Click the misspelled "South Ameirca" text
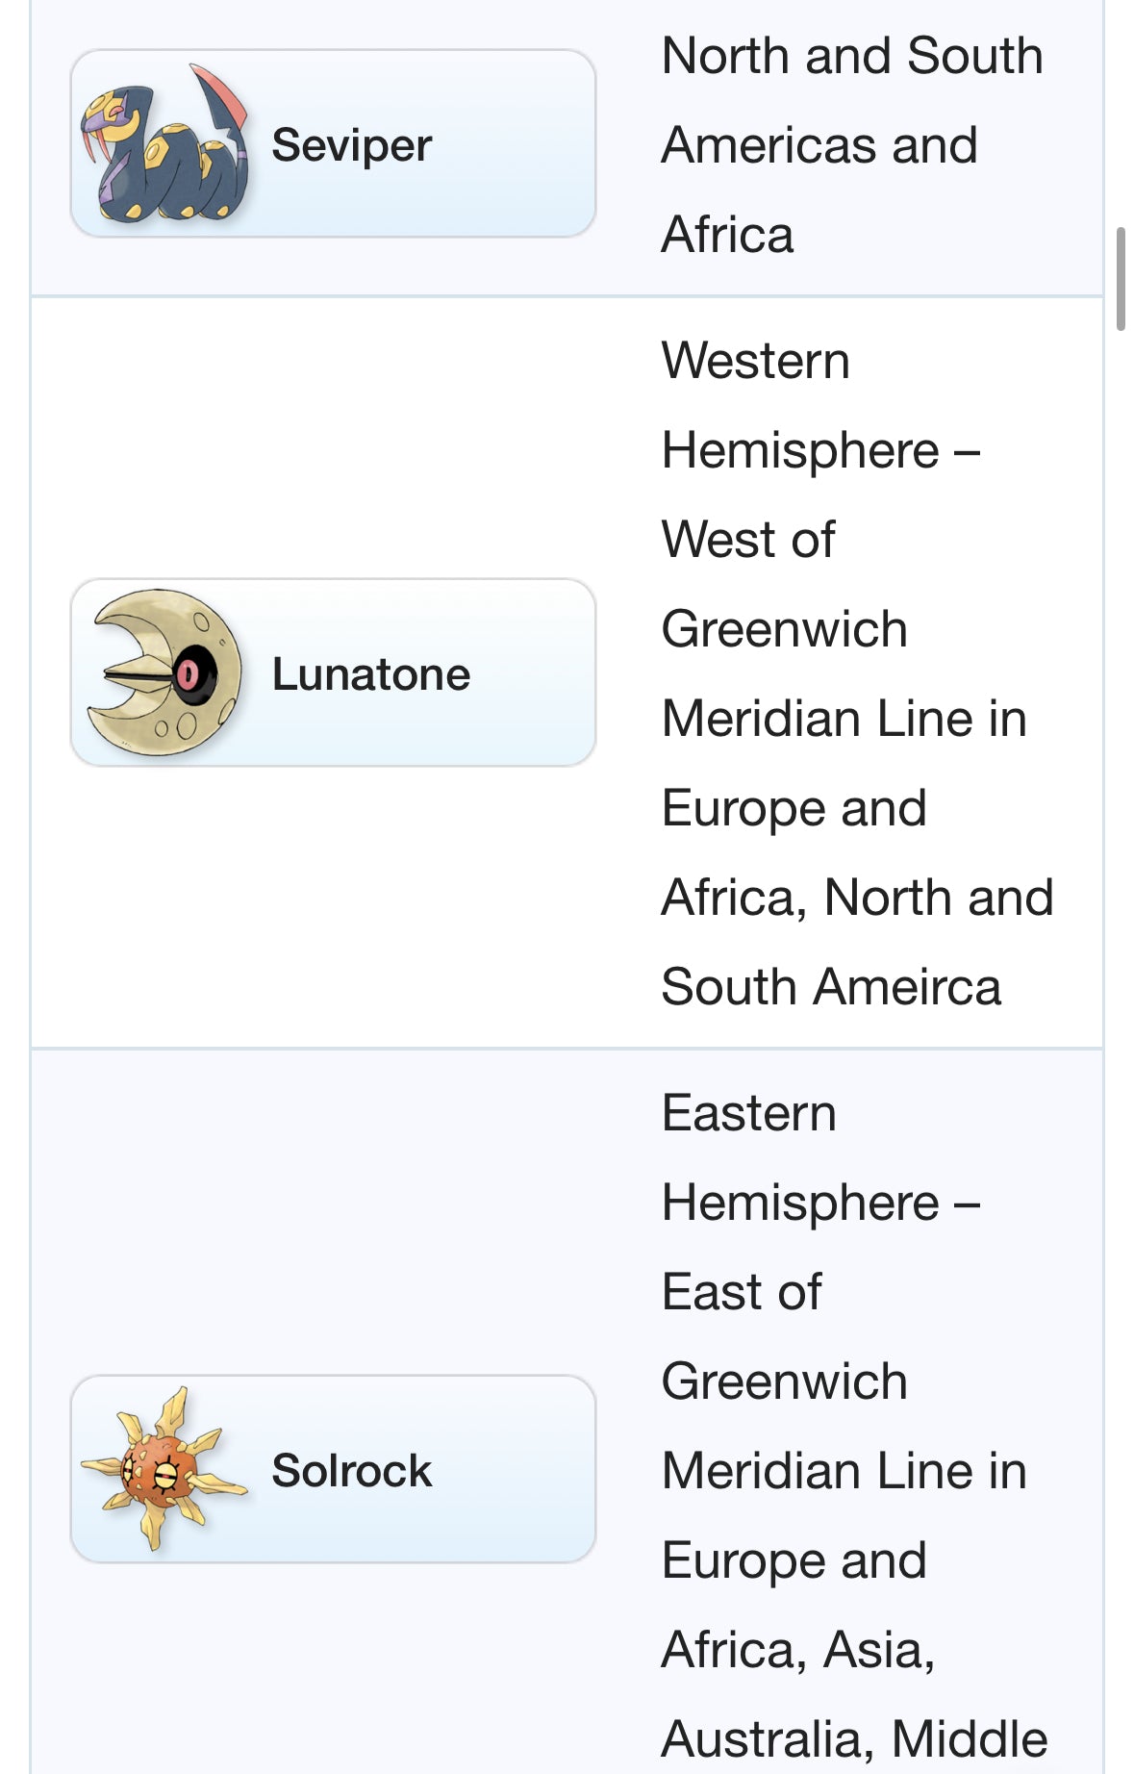 (x=831, y=987)
